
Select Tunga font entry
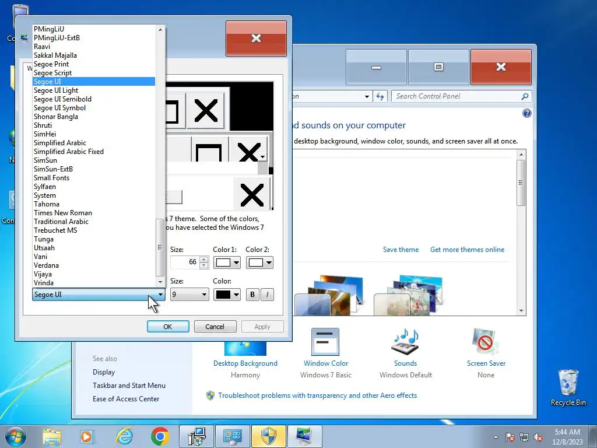coord(94,239)
